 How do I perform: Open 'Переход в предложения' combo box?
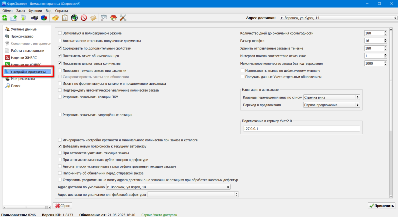click(x=331, y=105)
